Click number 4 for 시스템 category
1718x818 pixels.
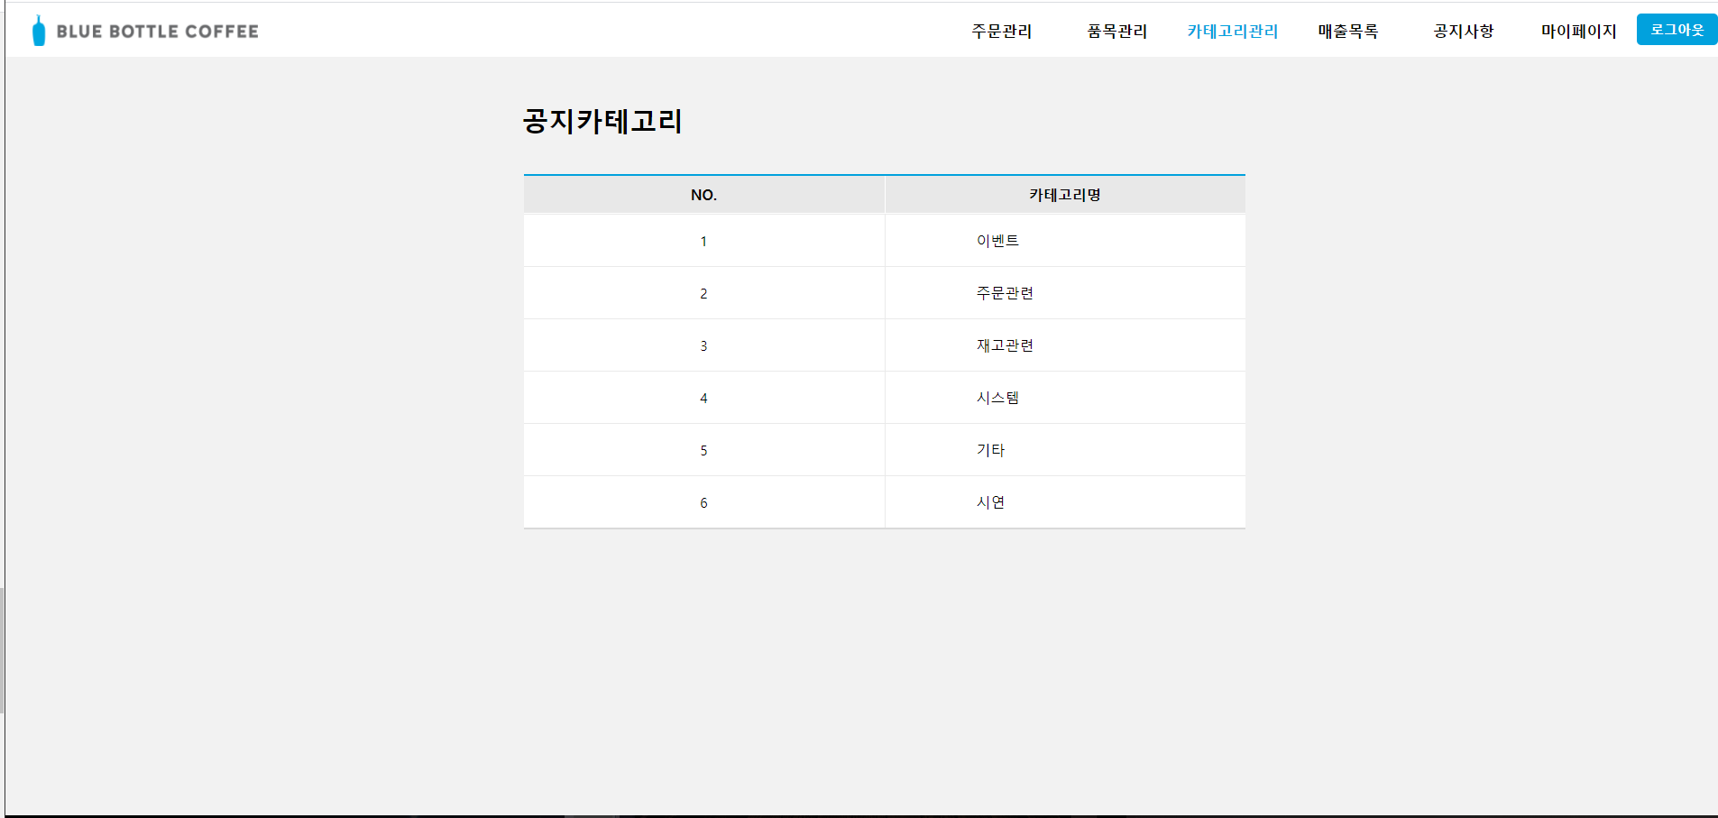click(703, 397)
